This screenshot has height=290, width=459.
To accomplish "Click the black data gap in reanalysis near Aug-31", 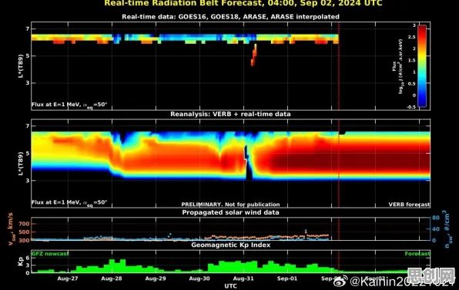I will click(248, 163).
